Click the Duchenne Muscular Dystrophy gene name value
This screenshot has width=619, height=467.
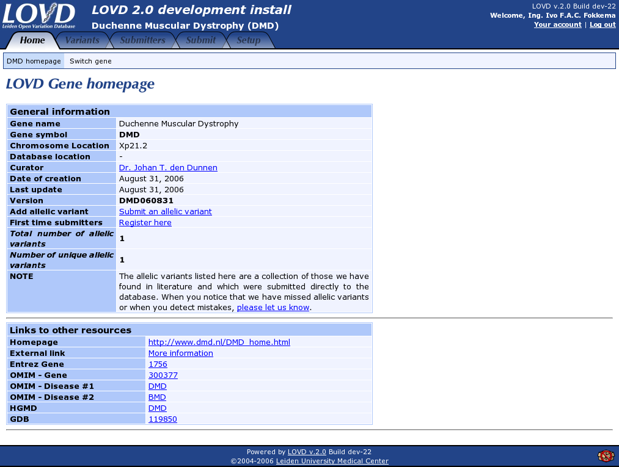179,123
